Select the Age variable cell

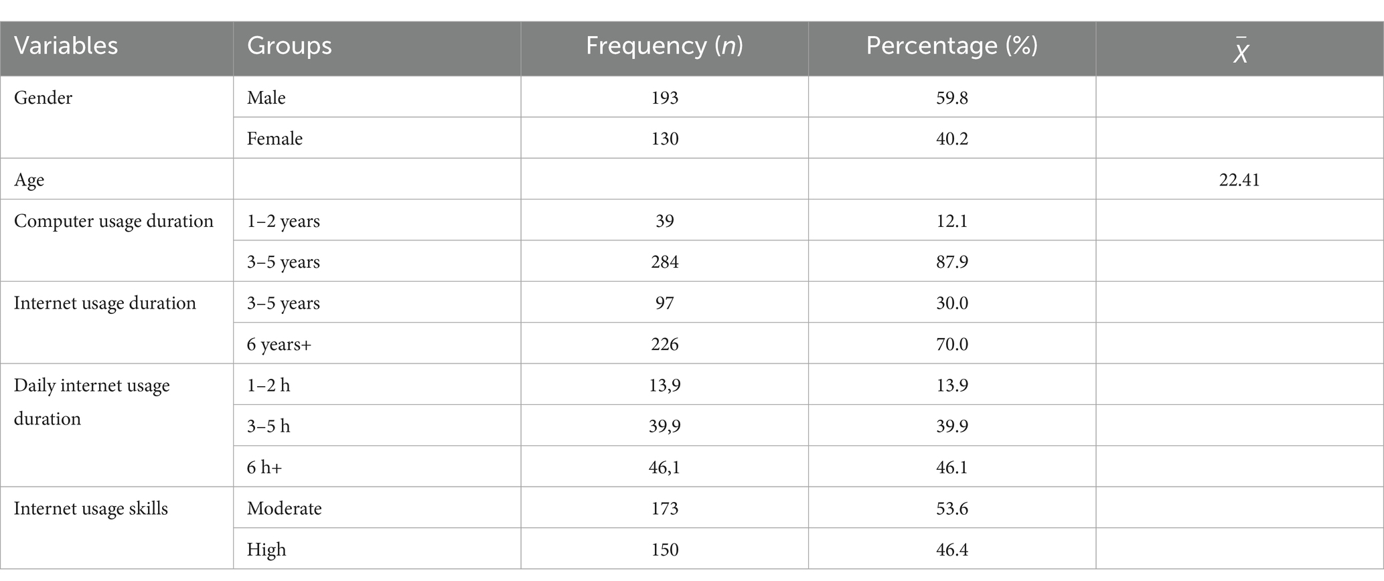click(x=29, y=179)
